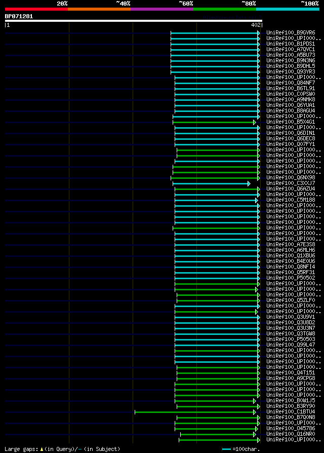Image resolution: width=324 pixels, height=453 pixels.
Task: Click the UniRef100_P50503 label
Action: tap(291, 339)
